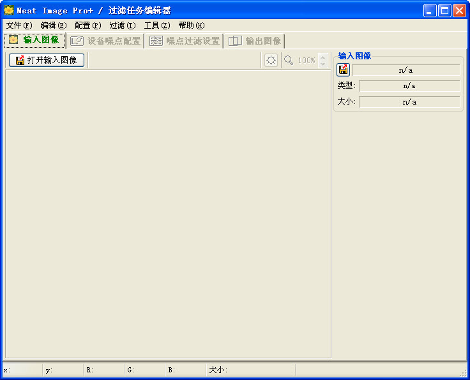Open the 帮助(H) menu
470x380 pixels.
[192, 26]
